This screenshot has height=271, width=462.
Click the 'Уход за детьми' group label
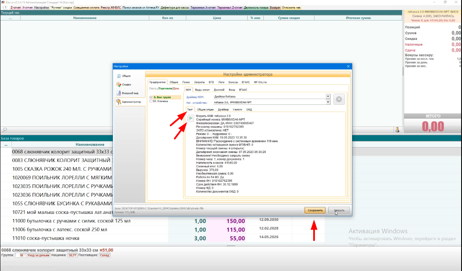coord(38,255)
